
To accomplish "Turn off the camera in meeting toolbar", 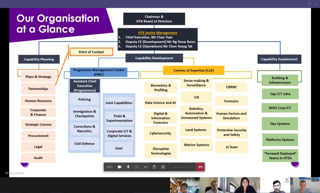I will pyautogui.click(x=119, y=167).
